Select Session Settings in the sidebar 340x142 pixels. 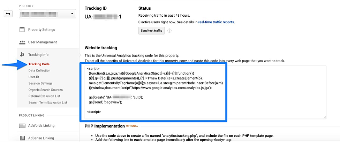click(x=40, y=83)
